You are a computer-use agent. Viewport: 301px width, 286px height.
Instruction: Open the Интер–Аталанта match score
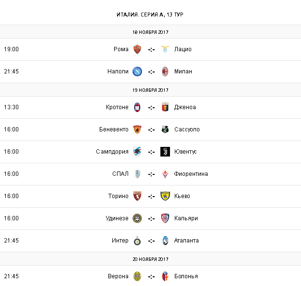coord(151,241)
